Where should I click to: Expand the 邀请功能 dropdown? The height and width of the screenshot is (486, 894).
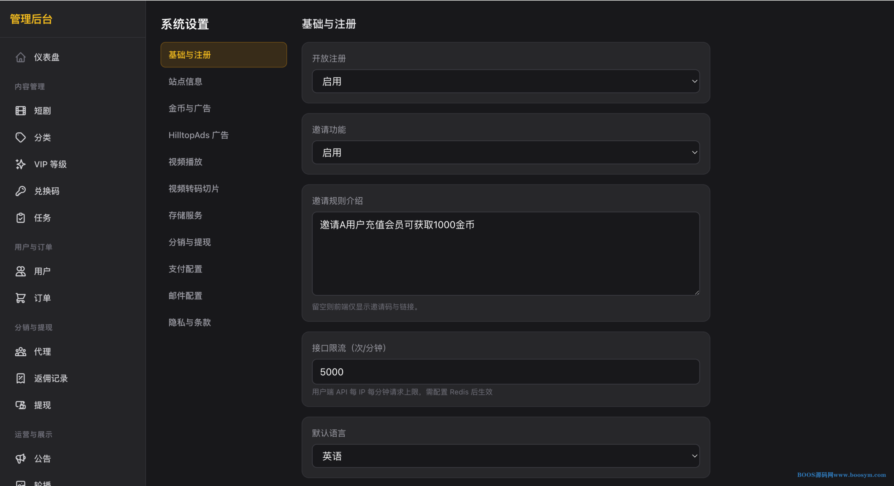point(505,153)
